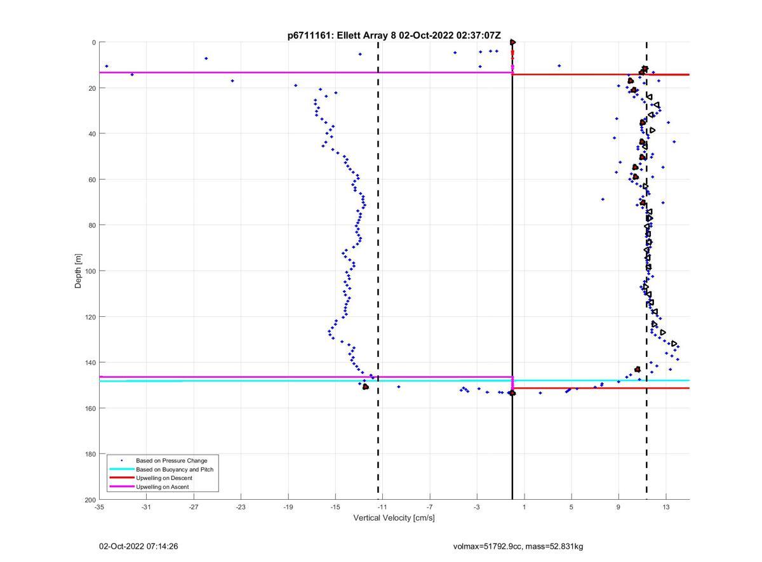Click legend entry 'Upwelling on Ascent'

[x=163, y=487]
